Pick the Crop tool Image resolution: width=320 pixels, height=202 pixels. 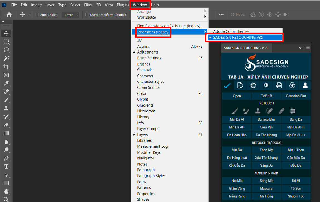[x=6, y=67]
